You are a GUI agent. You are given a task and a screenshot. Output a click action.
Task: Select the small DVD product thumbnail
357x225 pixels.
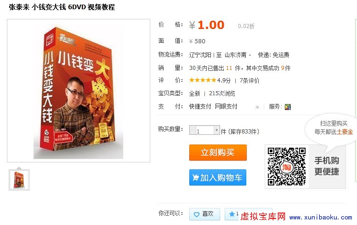(19, 180)
